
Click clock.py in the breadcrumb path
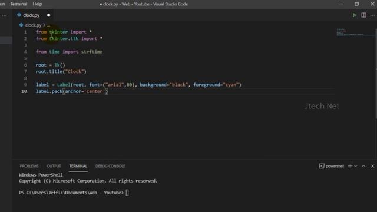coord(34,25)
